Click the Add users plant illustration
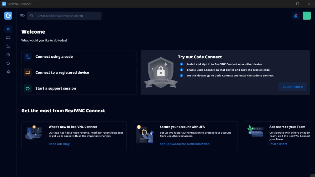This screenshot has height=177, width=315. click(256, 131)
